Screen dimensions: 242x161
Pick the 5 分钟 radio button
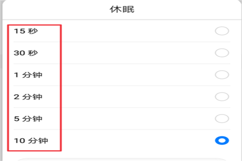coord(222,119)
